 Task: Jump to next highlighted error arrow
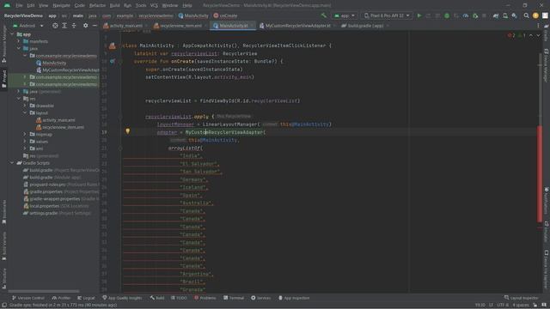(x=538, y=35)
